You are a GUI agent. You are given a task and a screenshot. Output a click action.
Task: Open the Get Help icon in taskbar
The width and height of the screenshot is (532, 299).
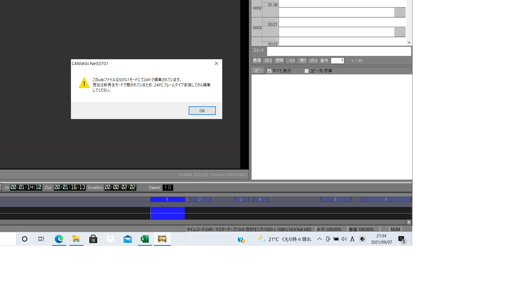241,239
